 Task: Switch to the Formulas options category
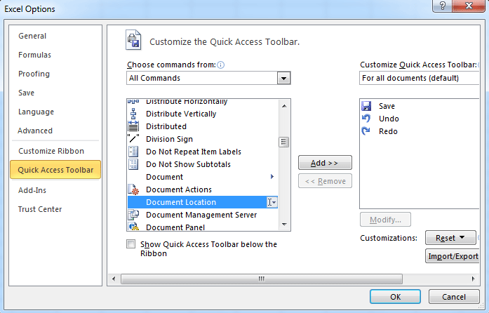coord(34,55)
